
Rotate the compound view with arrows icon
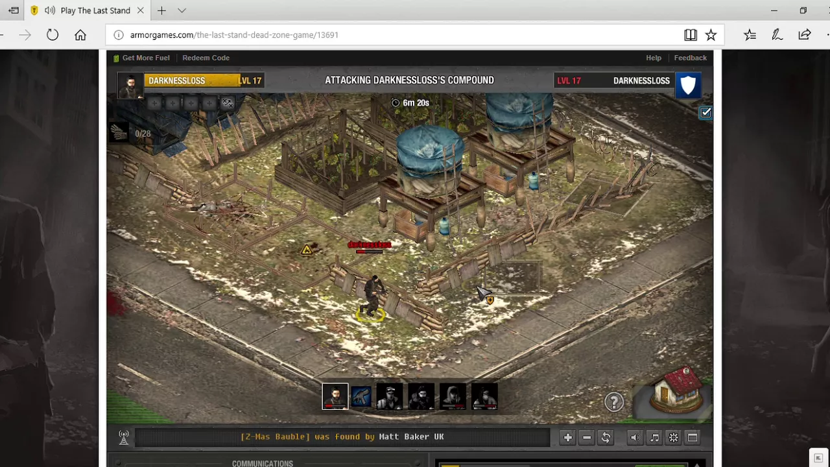(x=606, y=438)
